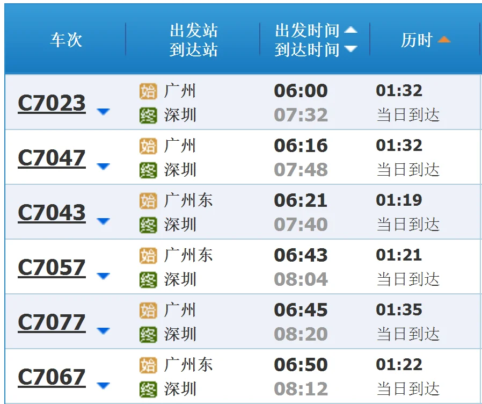Click the 终 badge on the C7047 row
This screenshot has height=404, width=482.
(x=148, y=169)
